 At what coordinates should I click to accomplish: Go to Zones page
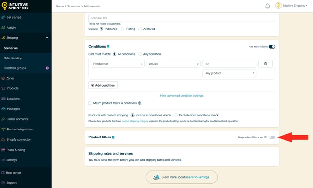tap(10, 78)
